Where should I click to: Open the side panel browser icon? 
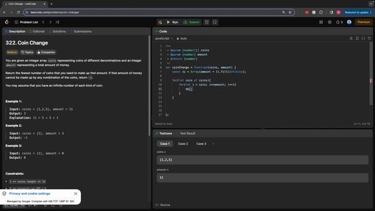tap(331, 12)
